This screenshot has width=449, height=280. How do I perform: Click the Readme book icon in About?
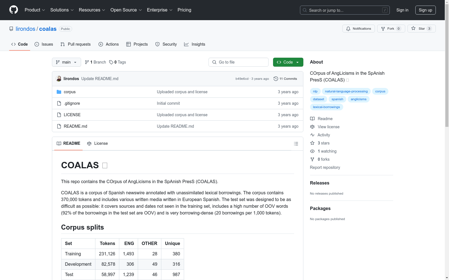pyautogui.click(x=312, y=119)
